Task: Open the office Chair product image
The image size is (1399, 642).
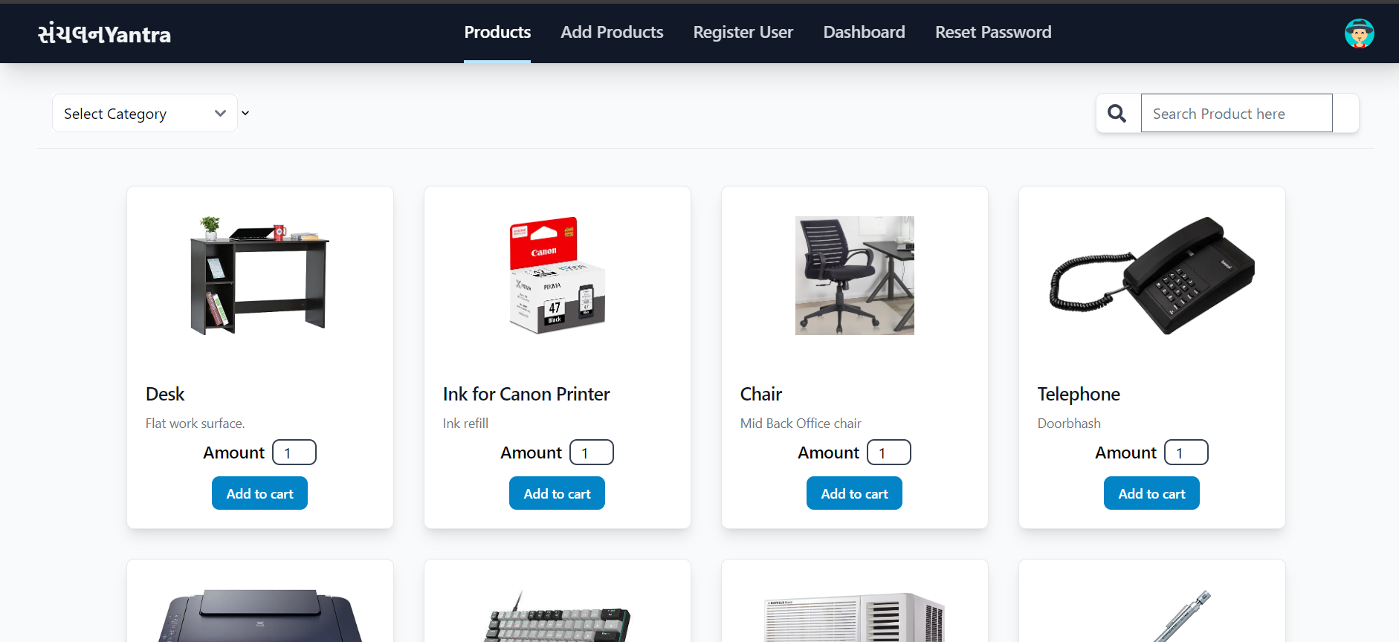Action: pyautogui.click(x=855, y=276)
